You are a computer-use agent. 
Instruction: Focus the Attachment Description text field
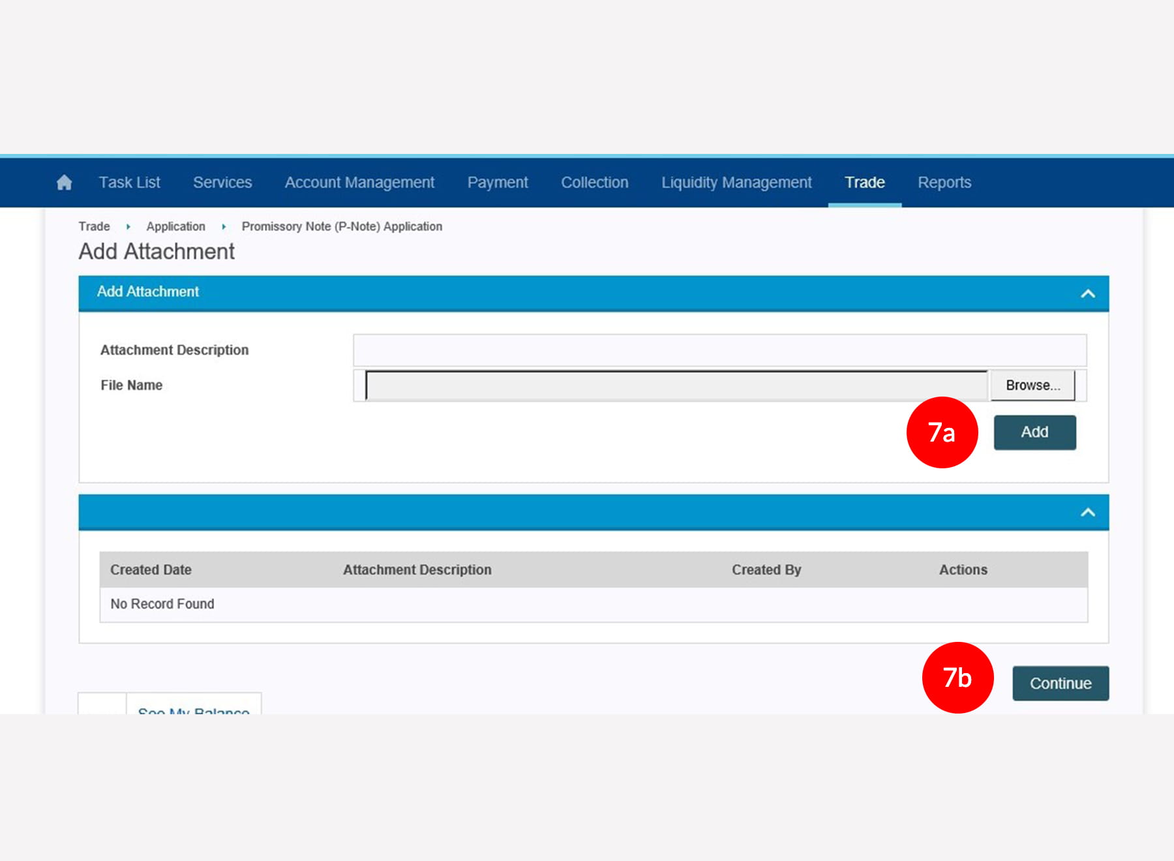pos(719,350)
